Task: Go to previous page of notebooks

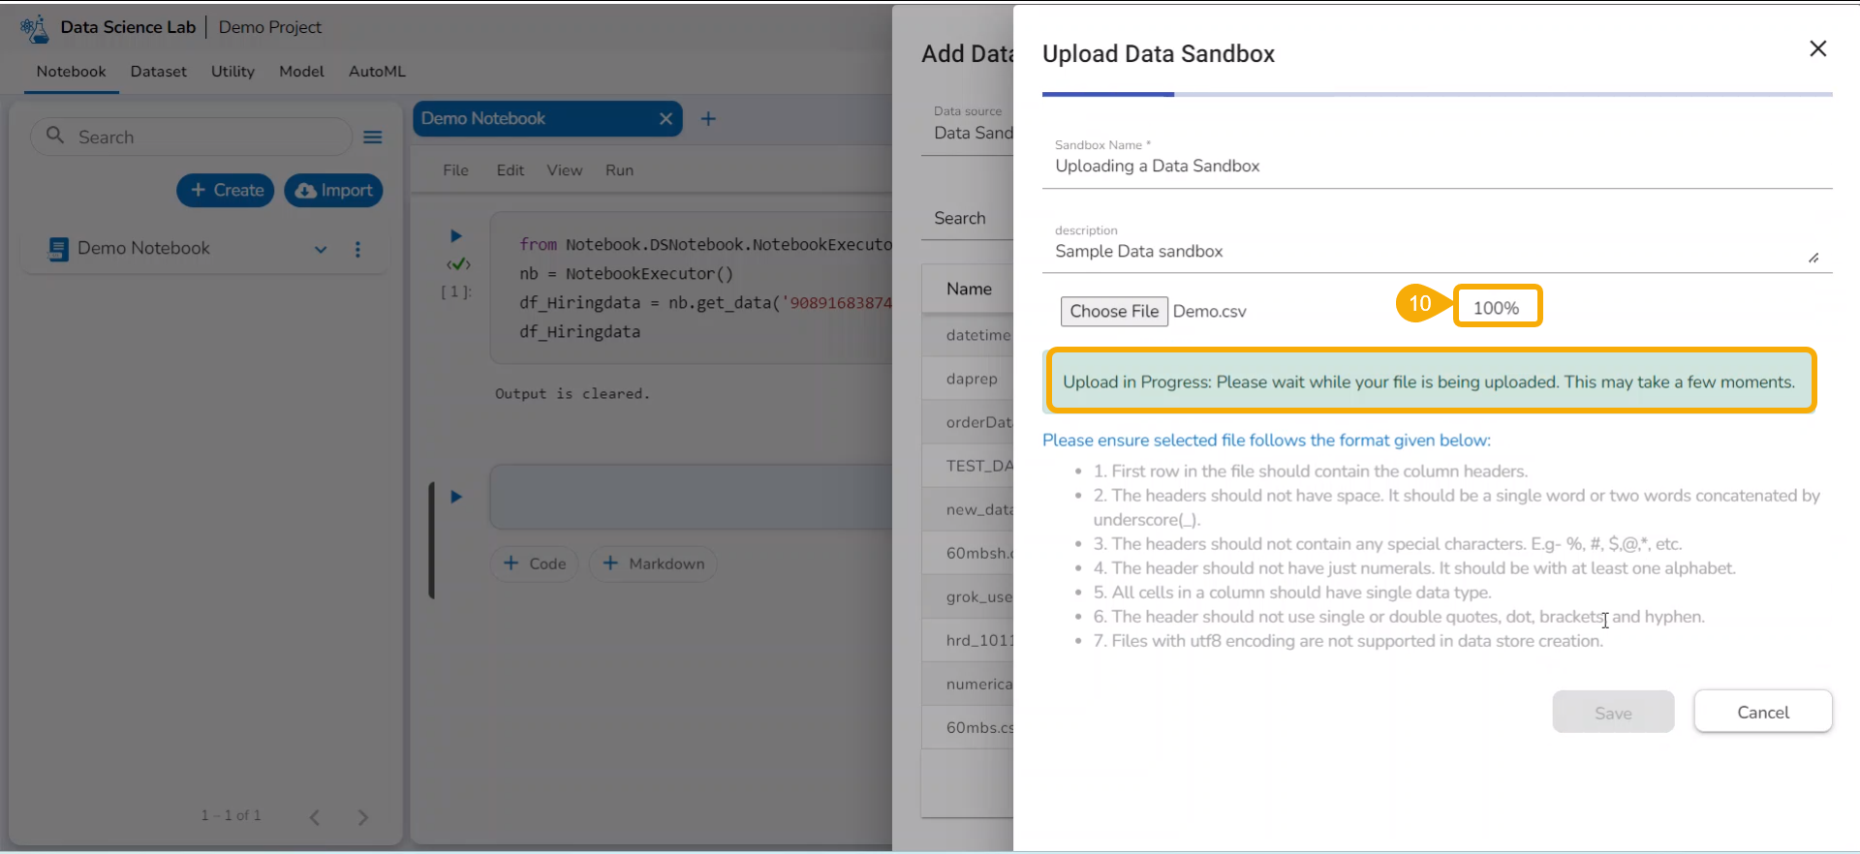Action: (x=315, y=817)
